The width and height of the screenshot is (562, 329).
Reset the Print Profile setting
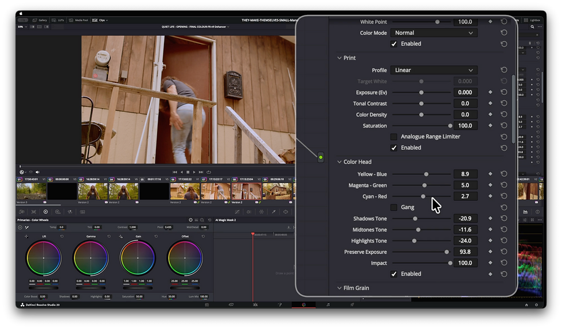504,70
